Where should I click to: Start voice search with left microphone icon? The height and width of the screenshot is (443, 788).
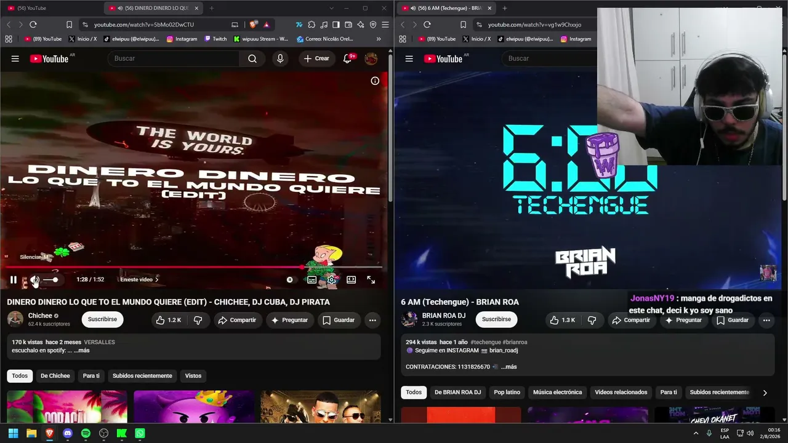pos(280,58)
